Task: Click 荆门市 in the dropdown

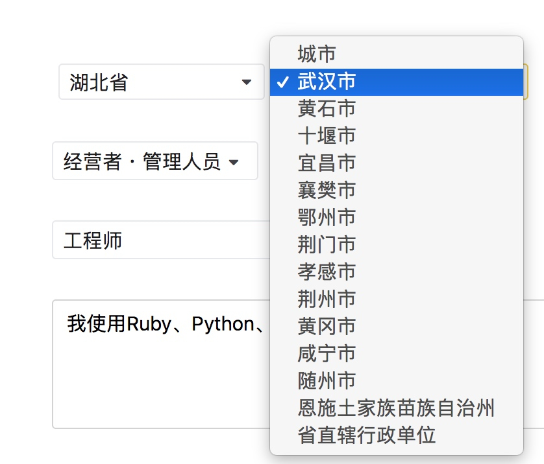Action: pyautogui.click(x=396, y=244)
